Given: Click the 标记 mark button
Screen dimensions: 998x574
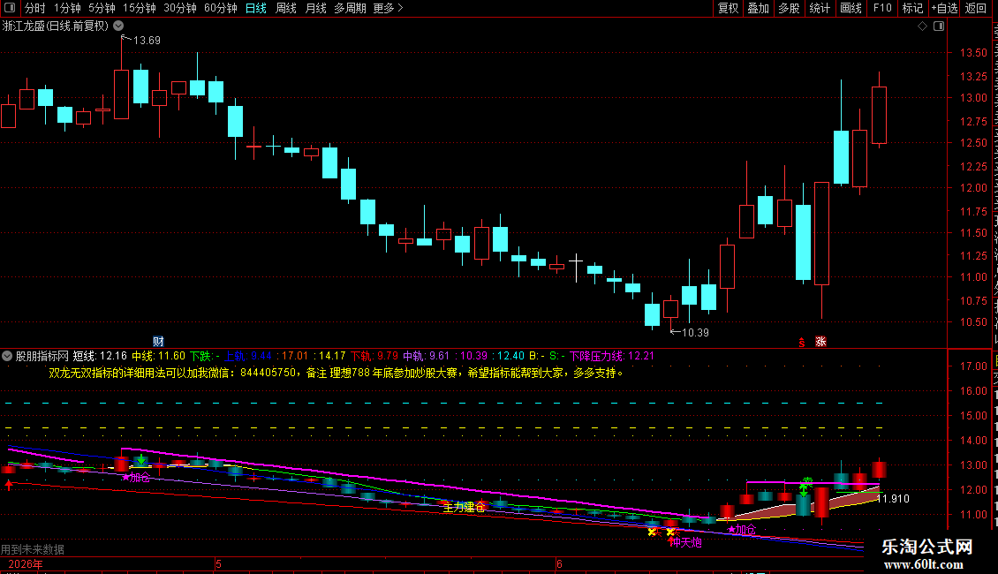Looking at the screenshot, I should [912, 8].
